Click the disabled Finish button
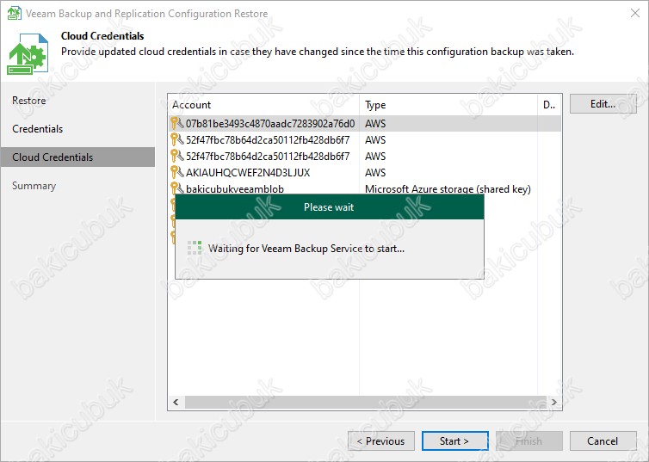 coord(529,440)
